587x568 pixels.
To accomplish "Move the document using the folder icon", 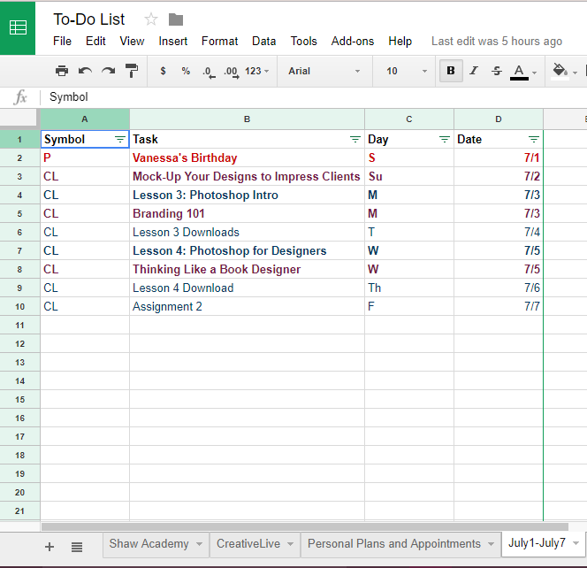I will pos(176,19).
